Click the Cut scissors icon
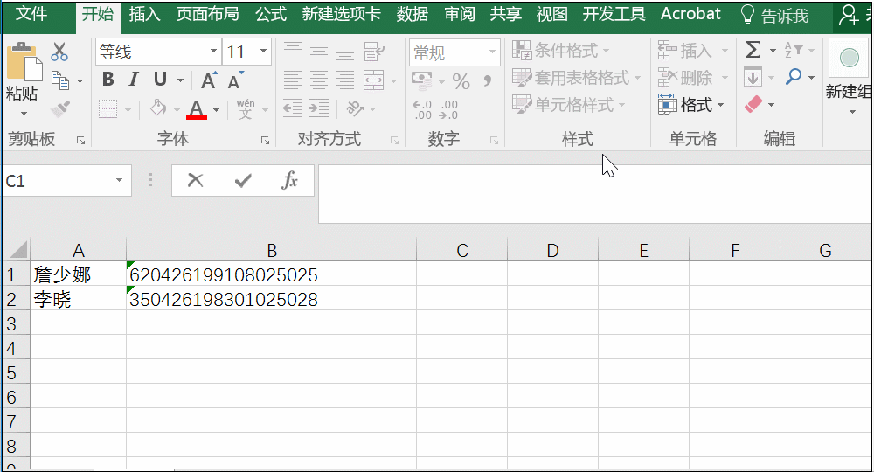This screenshot has height=472, width=874. point(59,52)
